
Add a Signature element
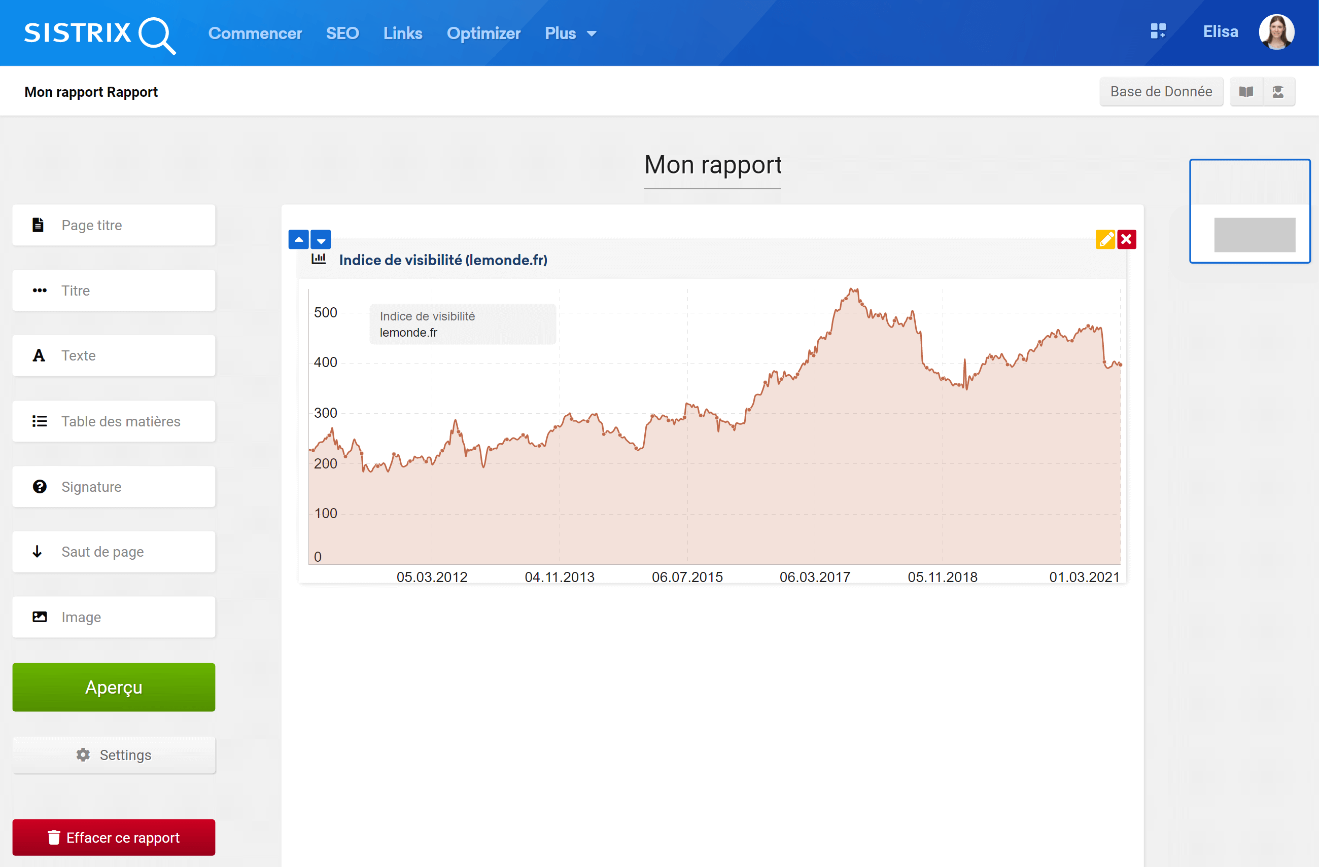[x=114, y=486]
